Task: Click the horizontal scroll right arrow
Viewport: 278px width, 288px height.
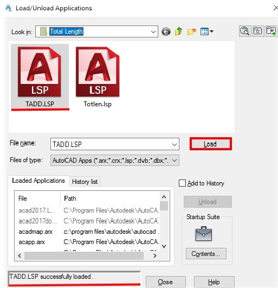Action: pyautogui.click(x=155, y=255)
